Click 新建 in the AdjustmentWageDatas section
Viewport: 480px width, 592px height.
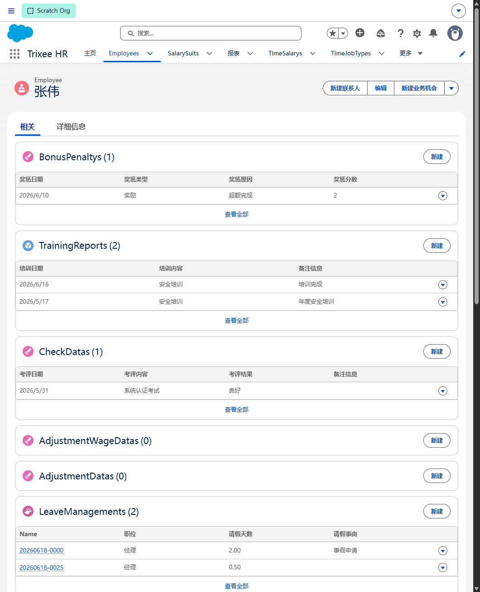point(437,440)
